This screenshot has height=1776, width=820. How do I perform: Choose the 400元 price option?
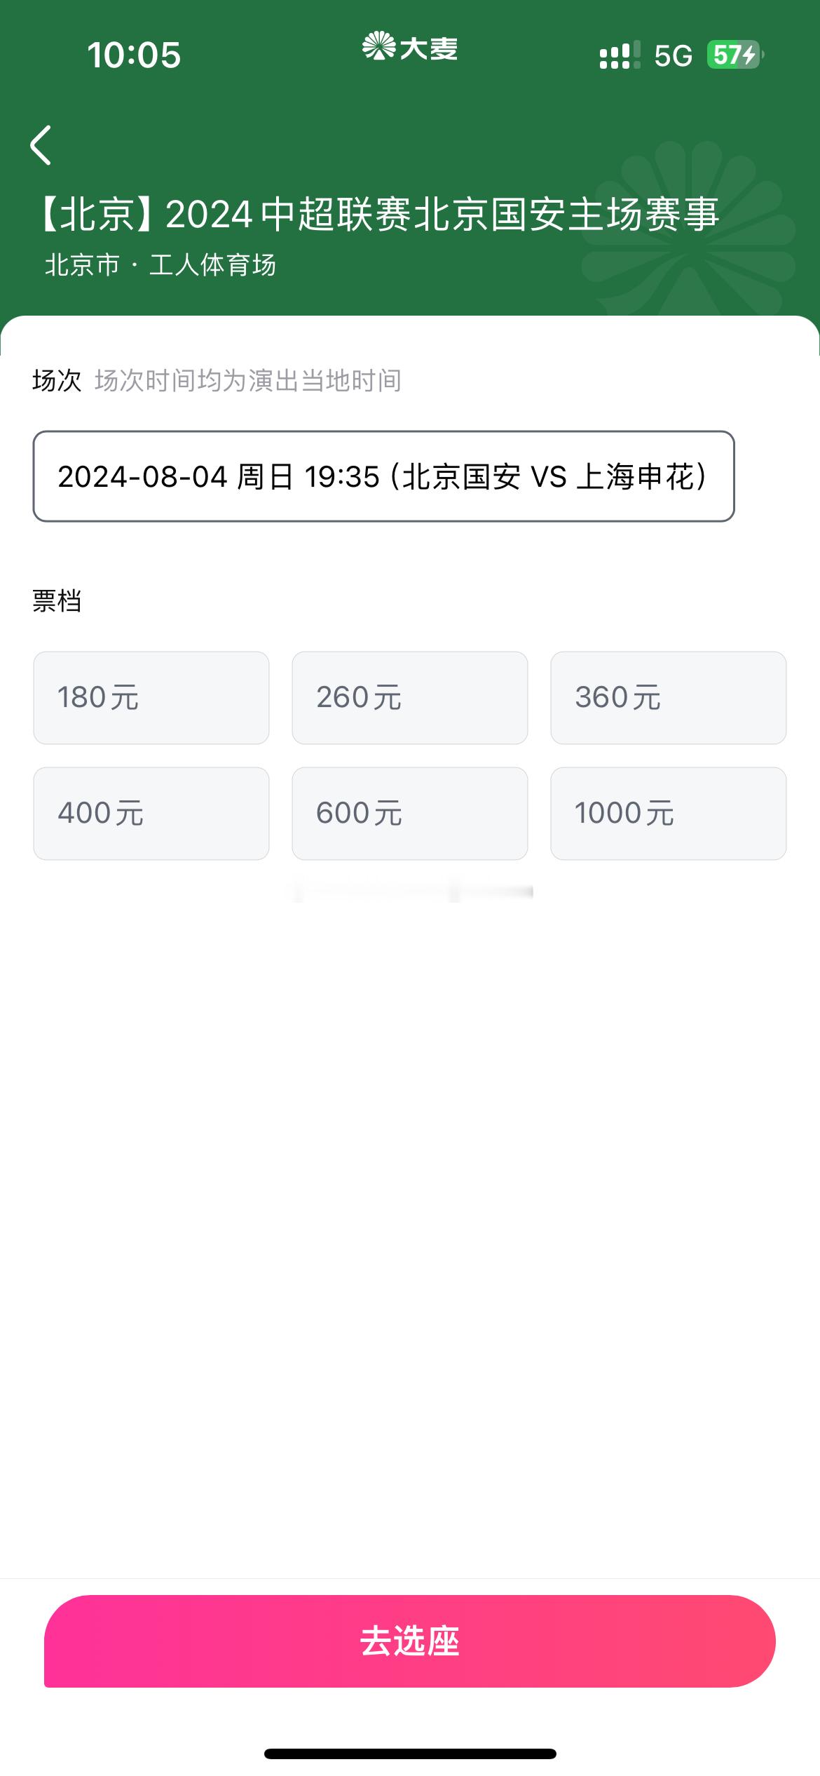(151, 814)
